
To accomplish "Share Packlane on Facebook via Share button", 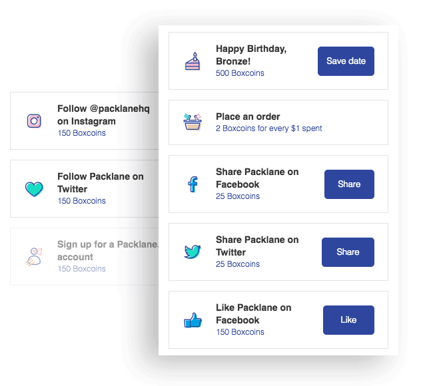I will pyautogui.click(x=349, y=184).
